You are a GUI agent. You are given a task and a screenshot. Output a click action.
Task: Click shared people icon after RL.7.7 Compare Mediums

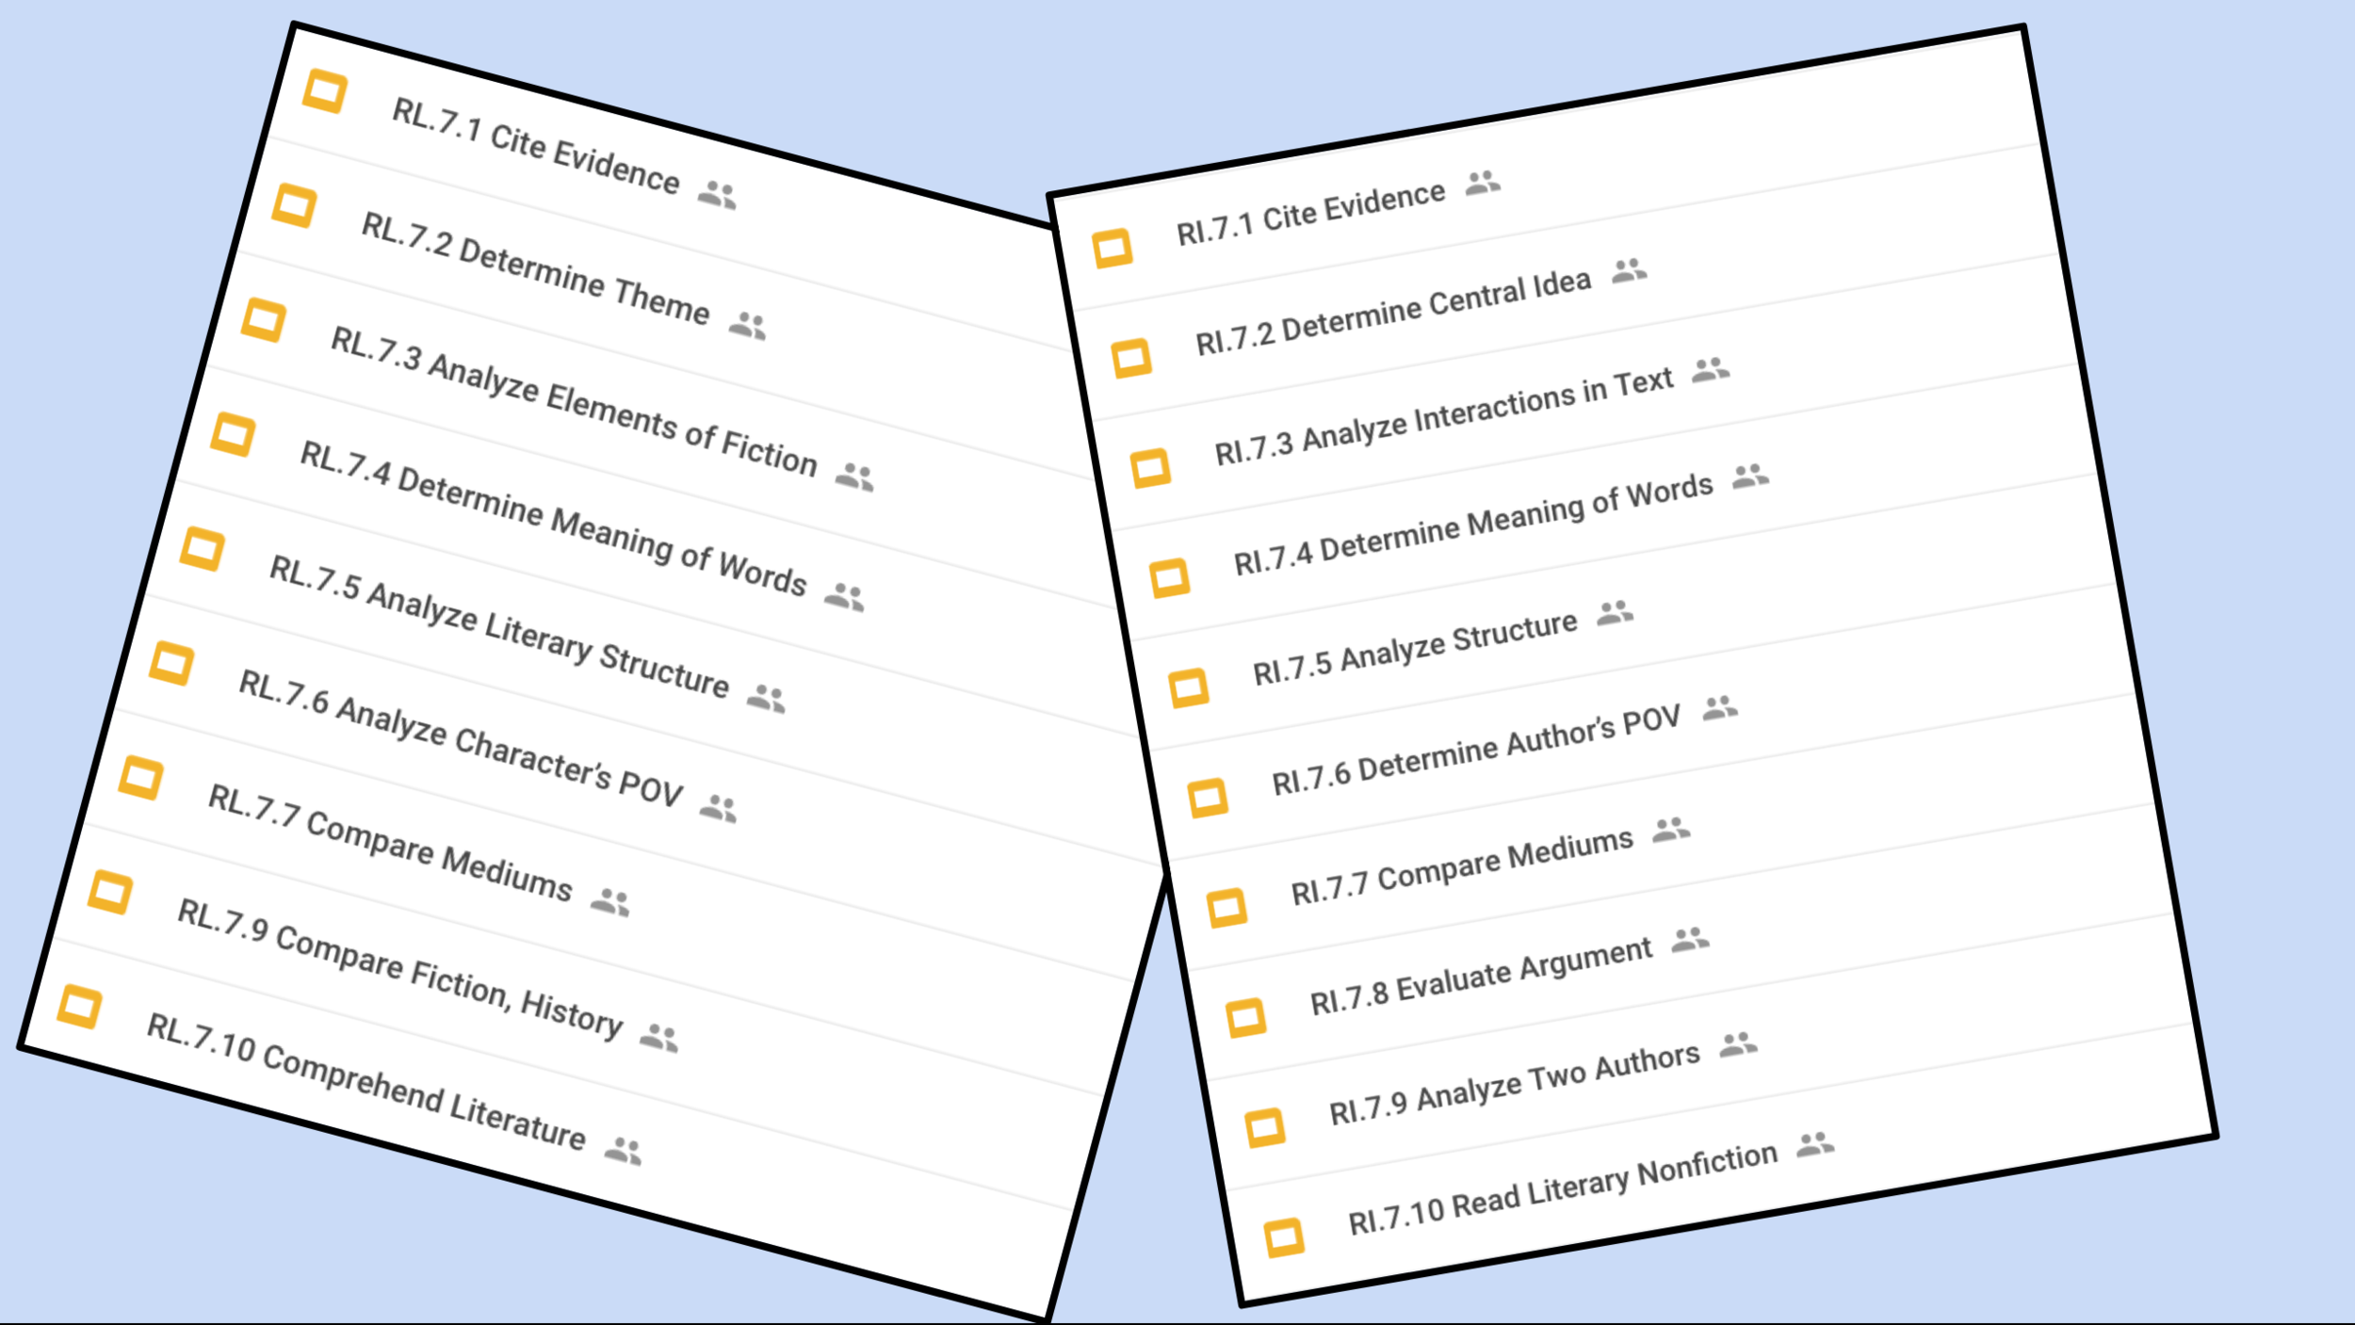point(609,902)
